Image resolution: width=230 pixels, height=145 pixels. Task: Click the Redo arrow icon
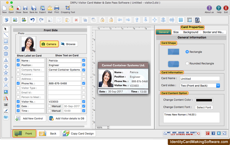(x=41, y=20)
